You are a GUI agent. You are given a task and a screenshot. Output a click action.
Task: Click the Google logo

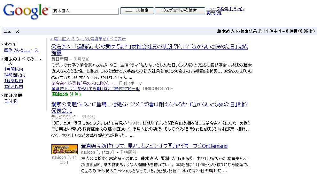[x=26, y=11]
